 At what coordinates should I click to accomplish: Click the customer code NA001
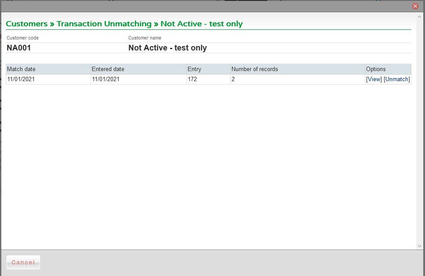click(19, 48)
